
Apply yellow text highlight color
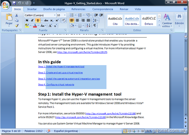pyautogui.click(x=27, y=25)
